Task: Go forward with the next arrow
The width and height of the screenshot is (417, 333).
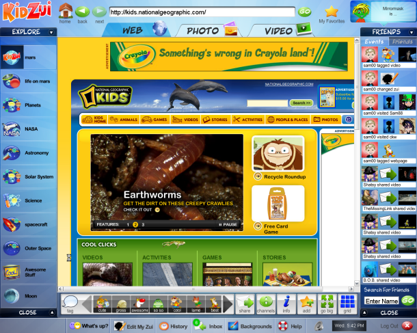Action: pyautogui.click(x=99, y=12)
